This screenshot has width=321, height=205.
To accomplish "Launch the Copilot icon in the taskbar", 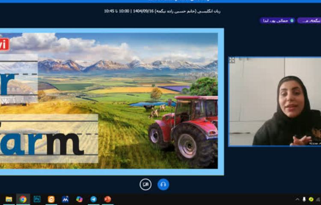I will point(80,199).
